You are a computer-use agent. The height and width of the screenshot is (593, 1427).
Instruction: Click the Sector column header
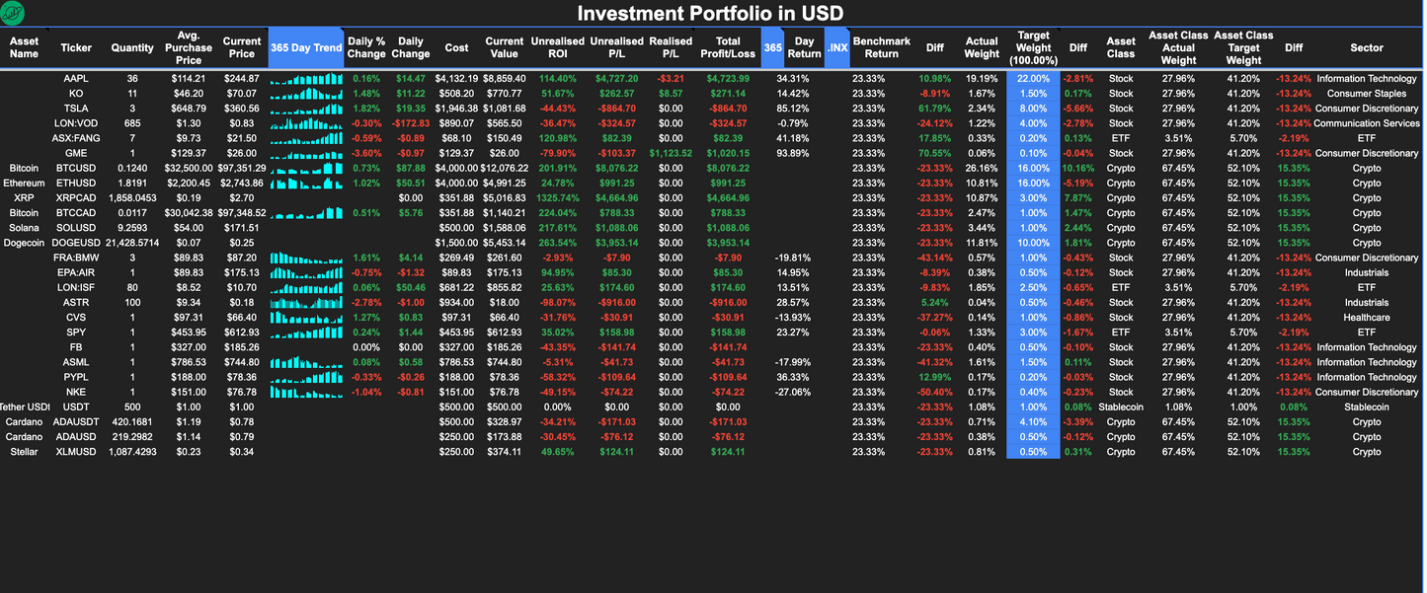pos(1367,46)
